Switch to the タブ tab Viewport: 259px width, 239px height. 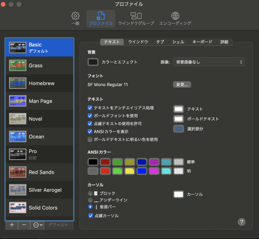pyautogui.click(x=160, y=42)
